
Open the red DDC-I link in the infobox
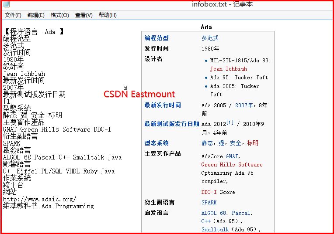209,192
